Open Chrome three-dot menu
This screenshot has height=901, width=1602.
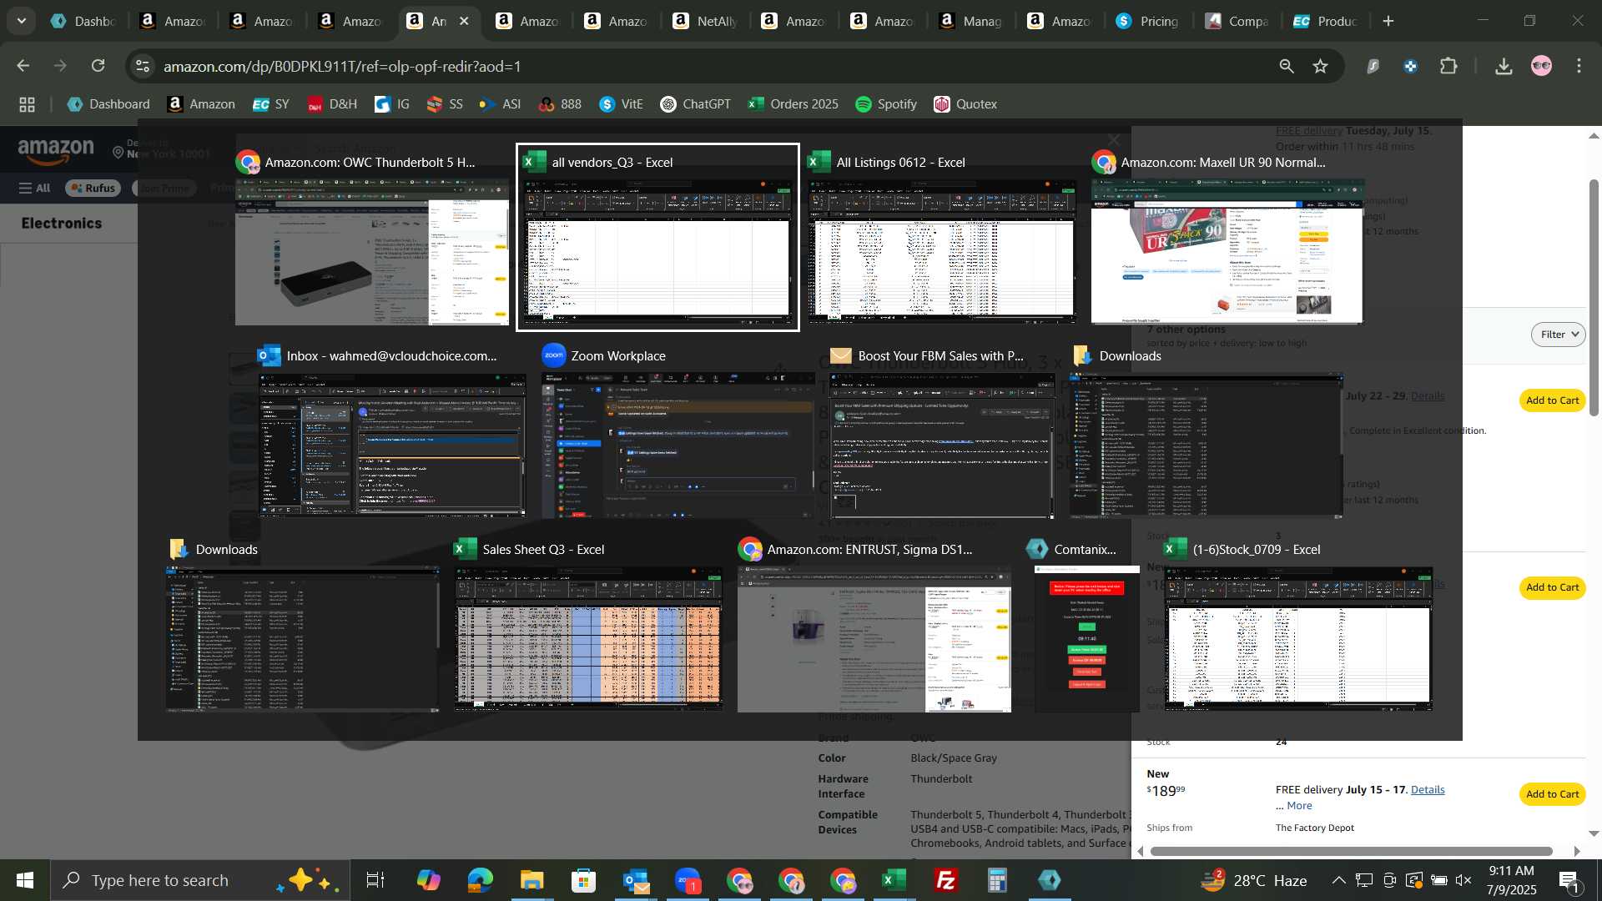pos(1579,66)
